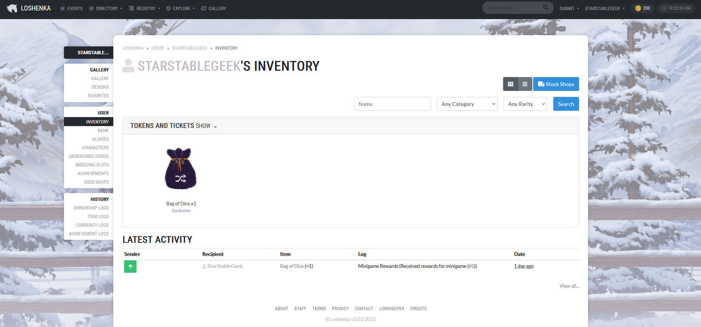Focus the Name filter input field
This screenshot has width=701, height=327.
pos(392,104)
